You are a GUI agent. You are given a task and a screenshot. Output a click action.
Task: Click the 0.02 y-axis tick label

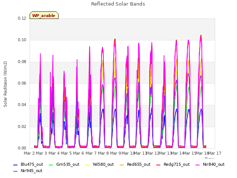click(22, 126)
